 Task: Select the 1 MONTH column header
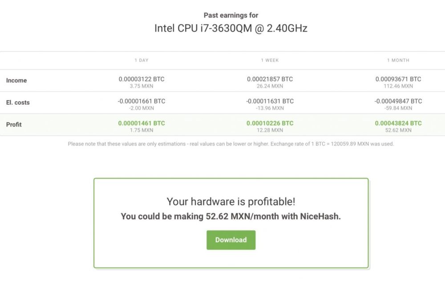click(x=398, y=60)
